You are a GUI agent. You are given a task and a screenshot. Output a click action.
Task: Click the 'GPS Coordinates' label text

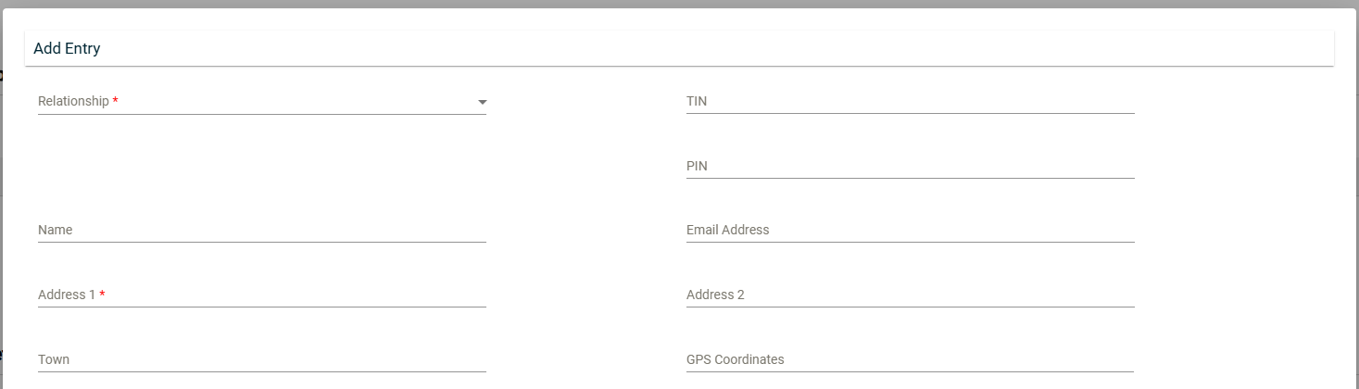[735, 359]
